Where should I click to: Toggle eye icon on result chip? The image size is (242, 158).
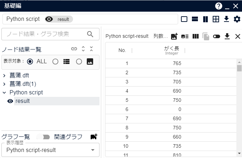tap(49, 19)
